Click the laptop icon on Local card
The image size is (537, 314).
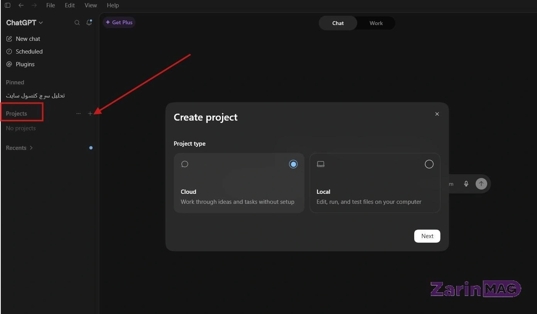(x=320, y=164)
